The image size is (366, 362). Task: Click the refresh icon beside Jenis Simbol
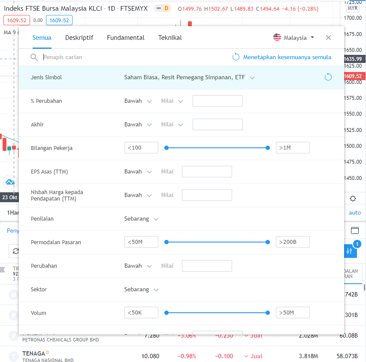tap(328, 77)
